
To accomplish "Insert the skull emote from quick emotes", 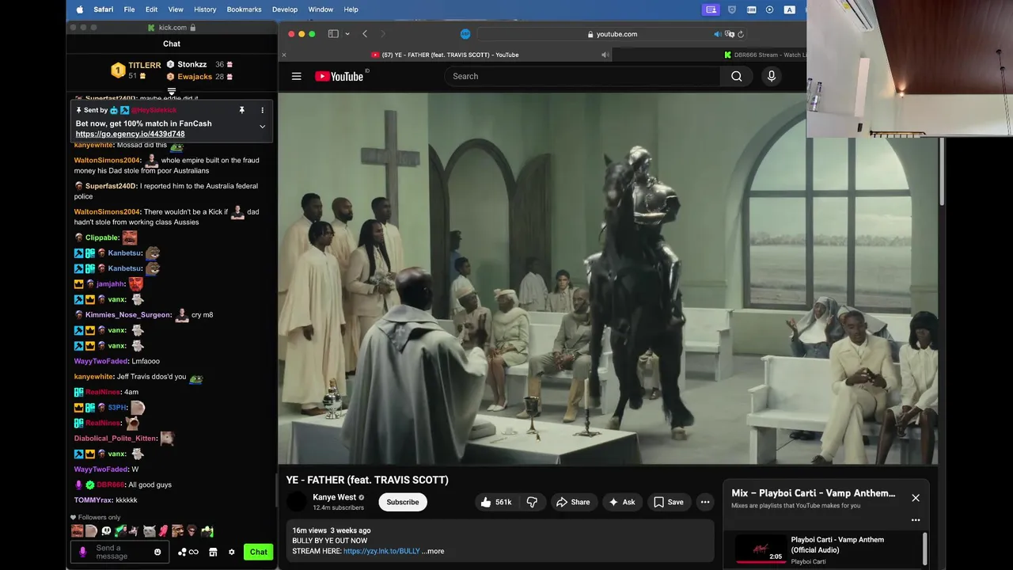I will (x=106, y=531).
